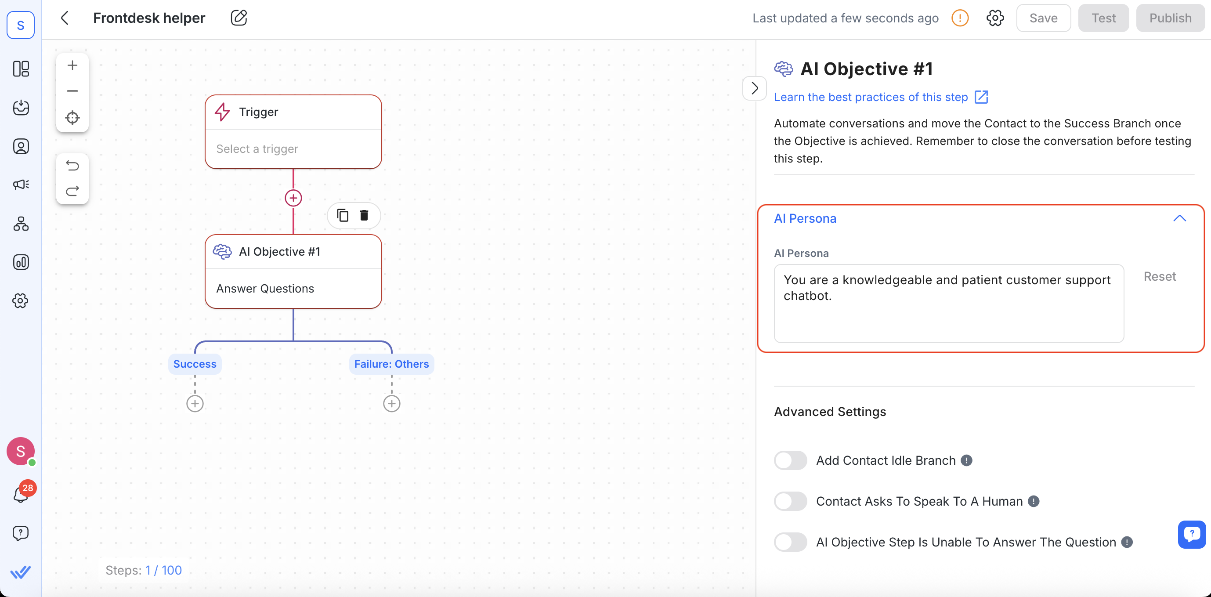Click the zoom in plus icon
The width and height of the screenshot is (1211, 597).
click(x=72, y=65)
